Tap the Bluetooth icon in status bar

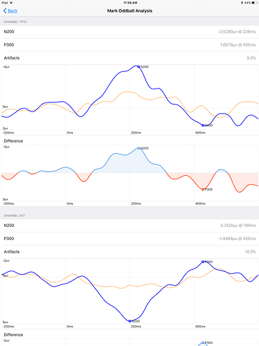(x=242, y=3)
